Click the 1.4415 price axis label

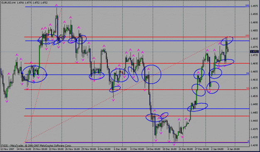click(254, 121)
